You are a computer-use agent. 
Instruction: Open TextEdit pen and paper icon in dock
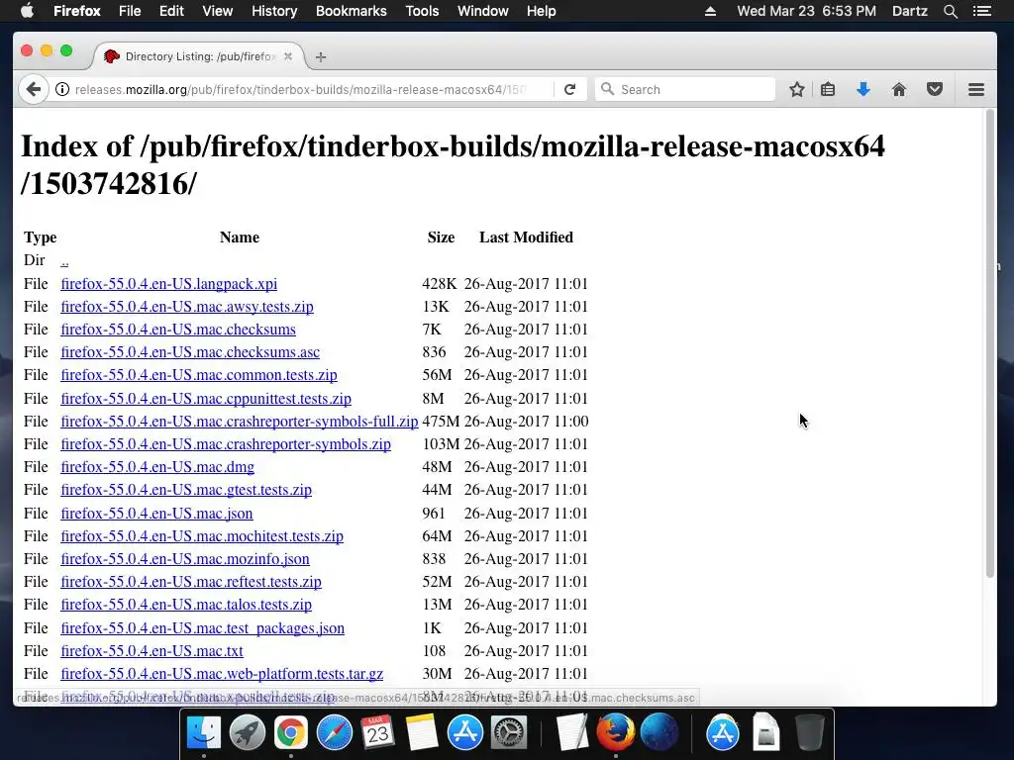(571, 732)
